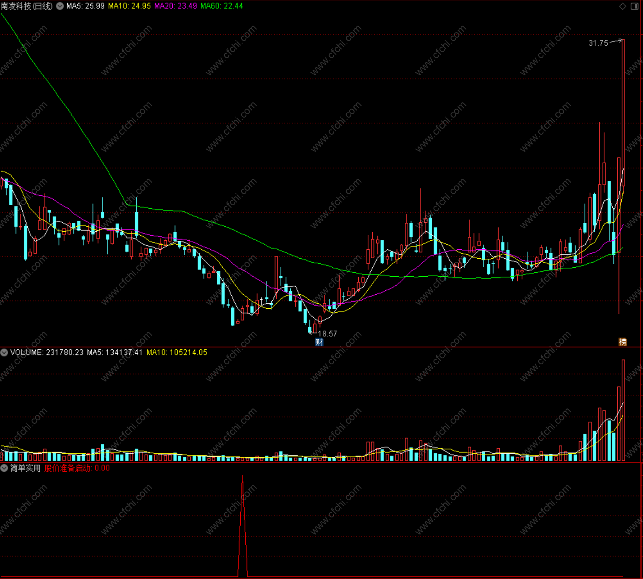The image size is (643, 579).
Task: Click the stock title 南凌科技(日线)
Action: pos(27,6)
